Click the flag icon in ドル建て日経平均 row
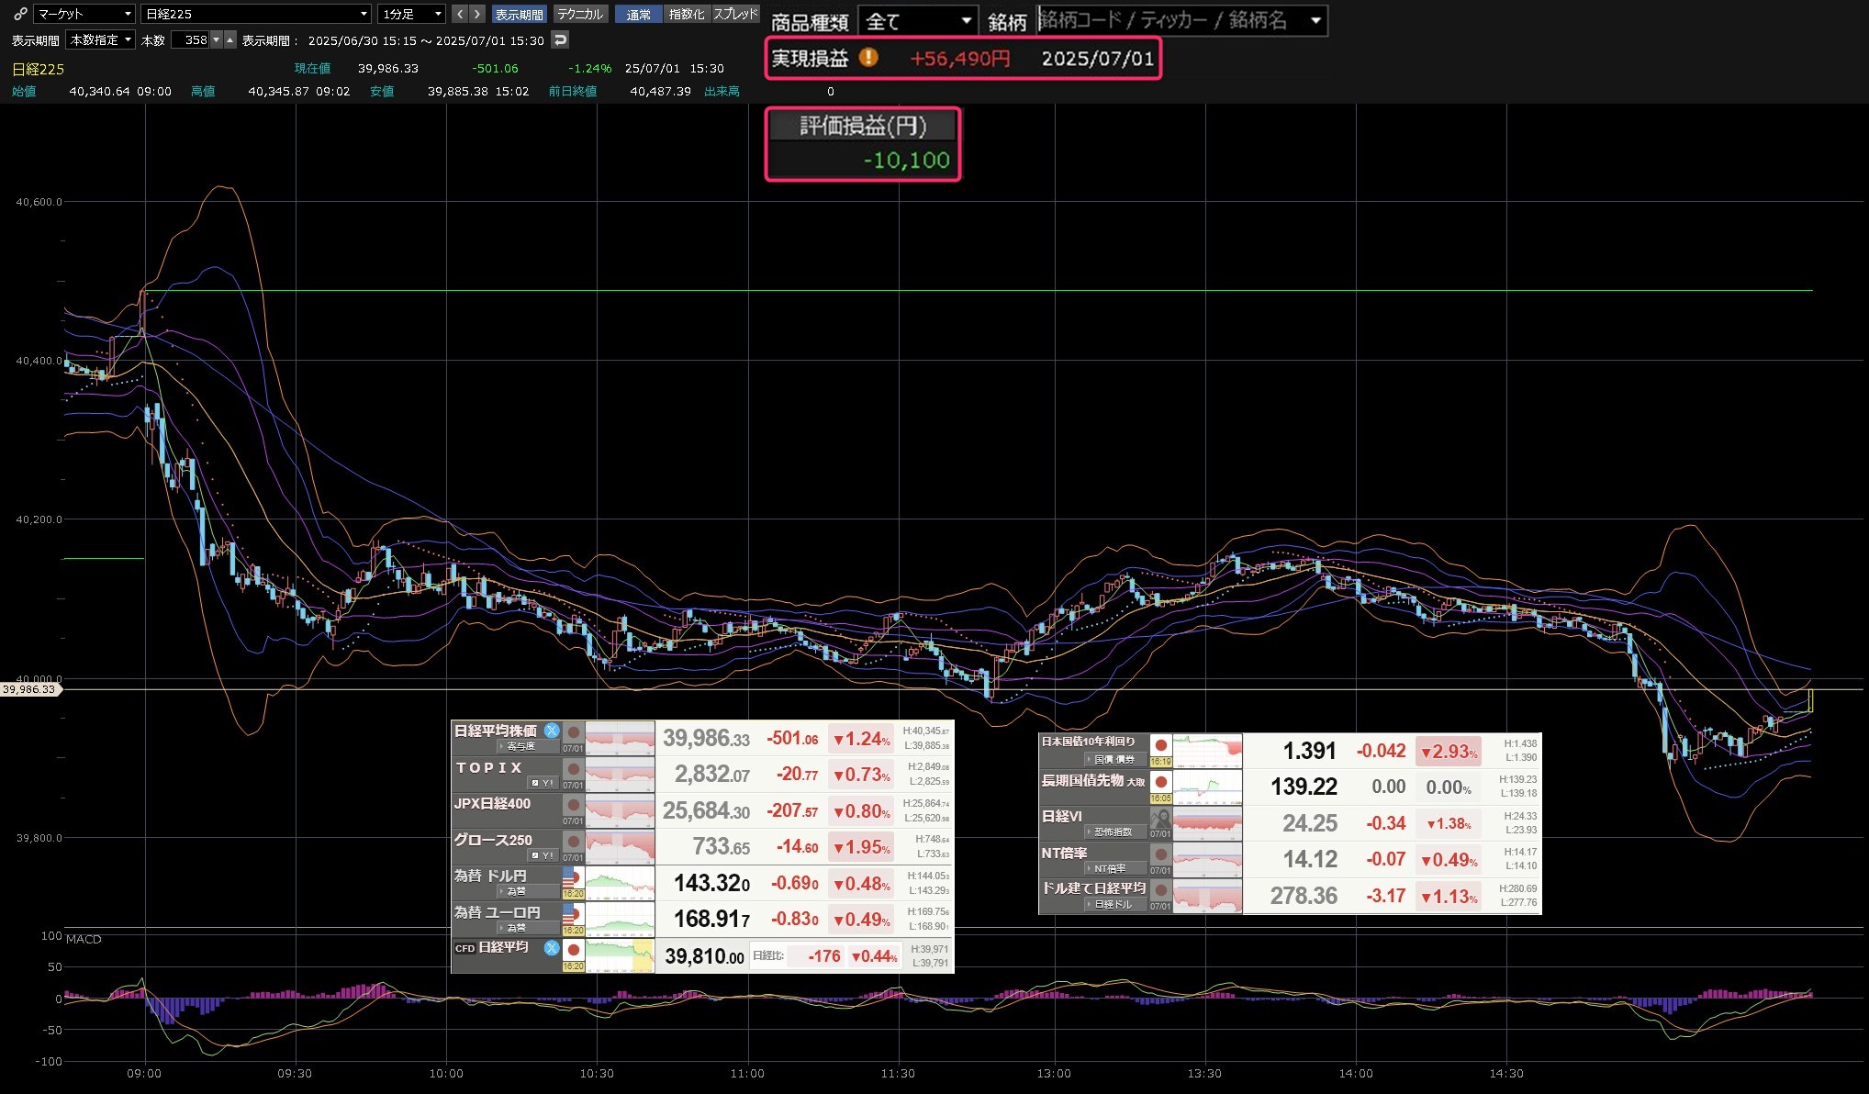The image size is (1869, 1094). pyautogui.click(x=1161, y=890)
